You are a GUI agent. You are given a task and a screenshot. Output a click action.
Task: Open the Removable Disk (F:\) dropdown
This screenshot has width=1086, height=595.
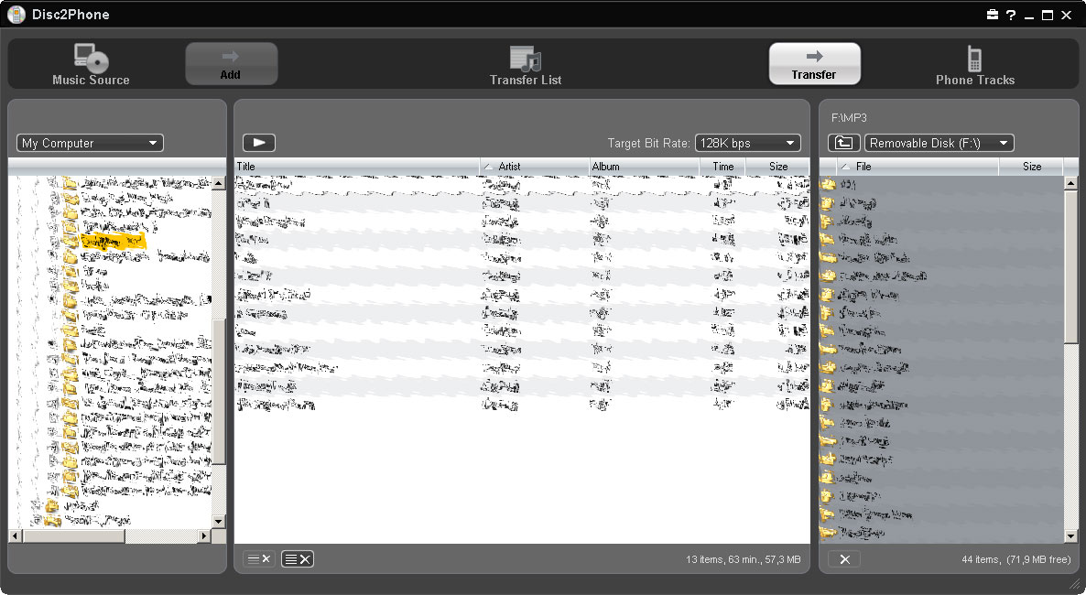[939, 144]
